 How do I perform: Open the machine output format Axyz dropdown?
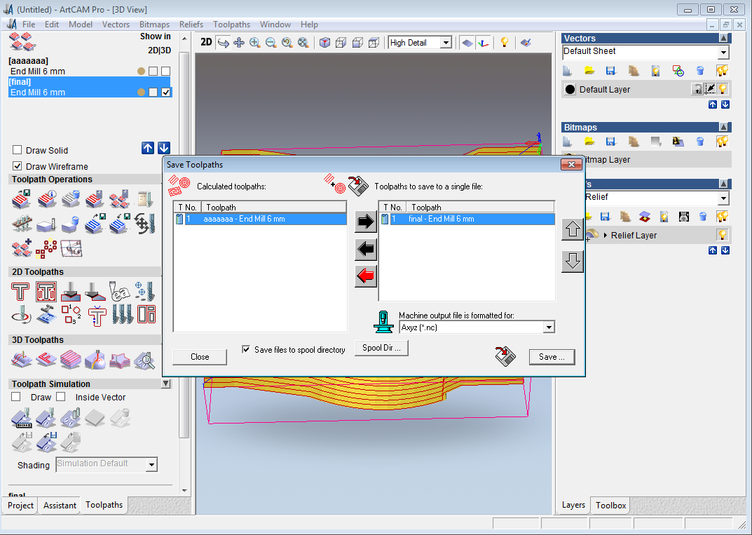[549, 327]
